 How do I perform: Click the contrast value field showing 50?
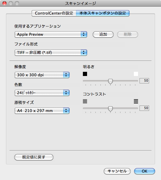pyautogui.click(x=144, y=108)
